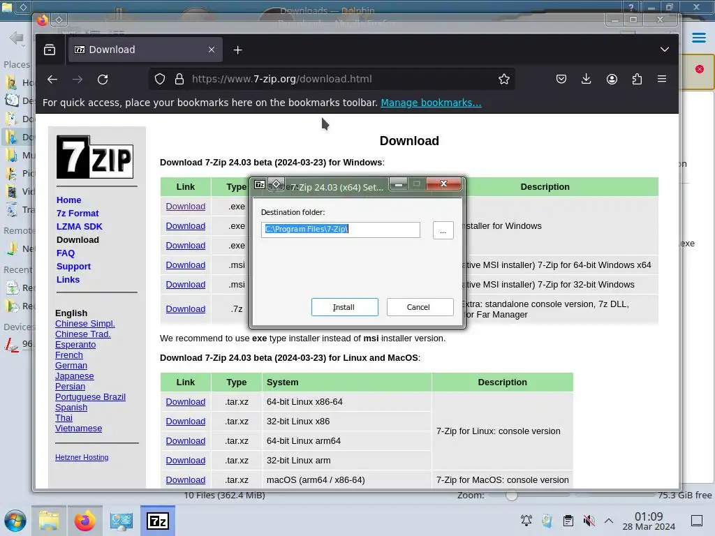Open the Manage bookmarks link
This screenshot has width=715, height=536.
pyautogui.click(x=431, y=103)
